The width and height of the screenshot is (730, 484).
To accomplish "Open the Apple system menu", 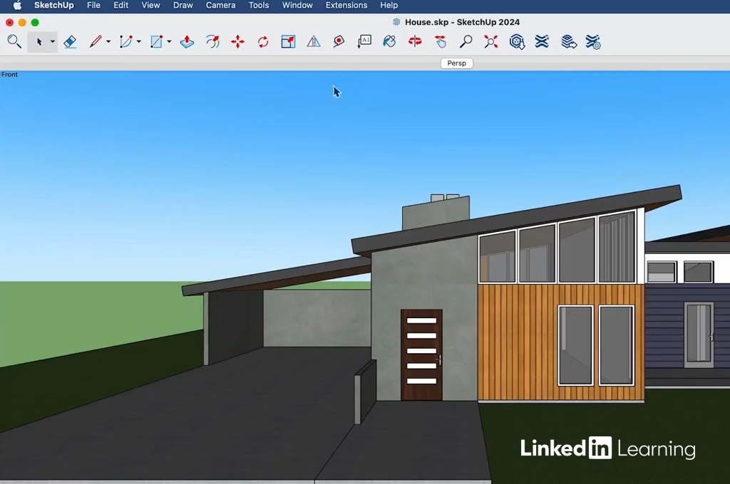I will coord(17,5).
